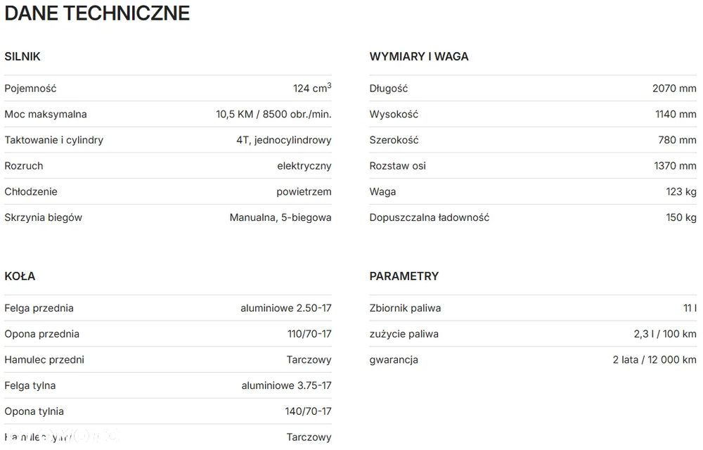Viewport: 703px width, 450px height.
Task: Select the 110/70-17 front tyre value
Action: point(309,334)
